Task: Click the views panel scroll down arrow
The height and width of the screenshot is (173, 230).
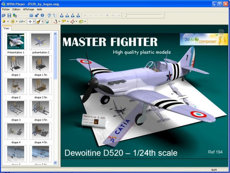Action: click(x=55, y=162)
